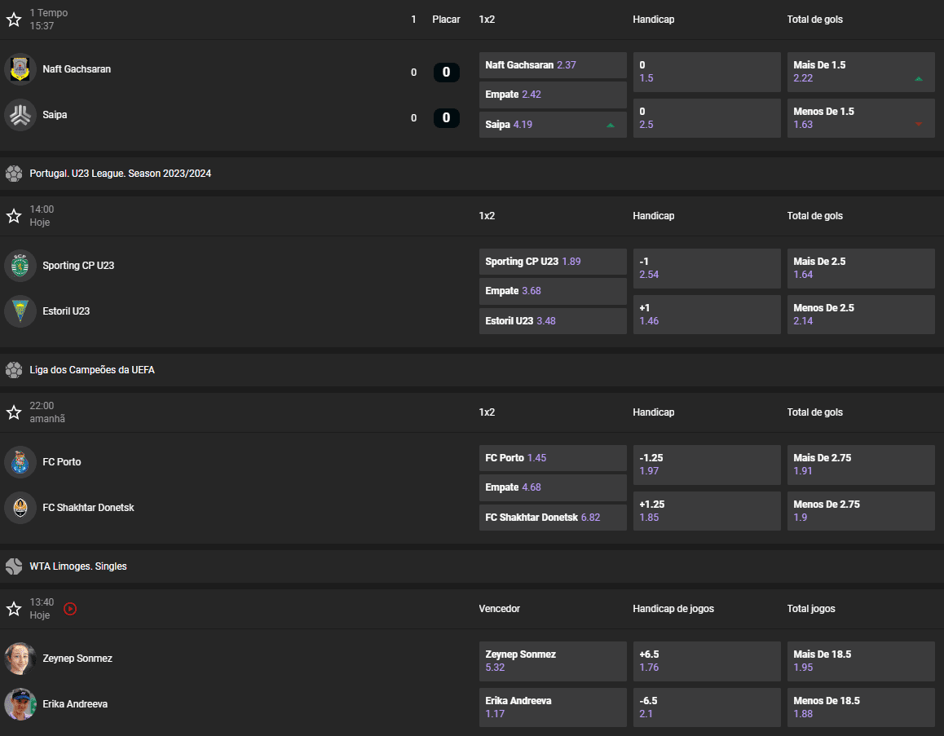
Task: Click Total jogos column header
Action: (x=811, y=609)
